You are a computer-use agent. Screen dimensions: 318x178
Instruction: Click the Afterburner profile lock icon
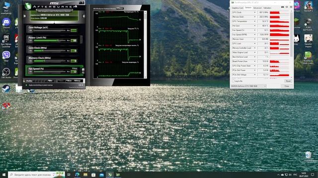pos(24,81)
